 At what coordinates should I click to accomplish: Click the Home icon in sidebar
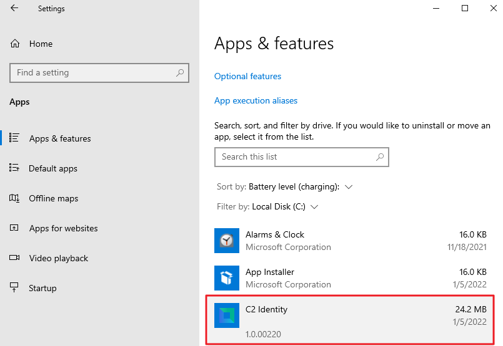click(x=15, y=44)
